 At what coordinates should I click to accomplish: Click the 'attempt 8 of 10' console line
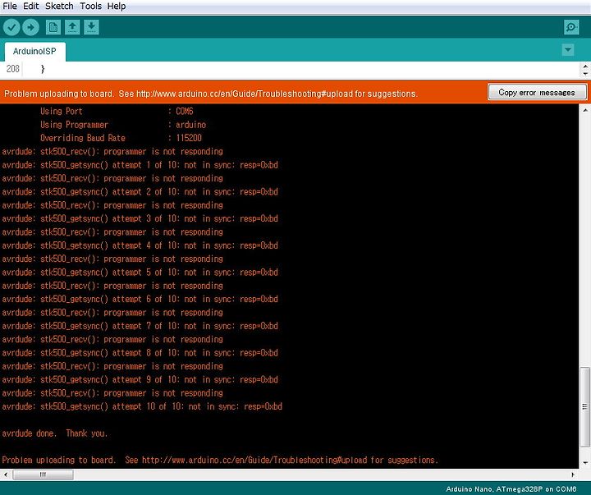tap(140, 353)
